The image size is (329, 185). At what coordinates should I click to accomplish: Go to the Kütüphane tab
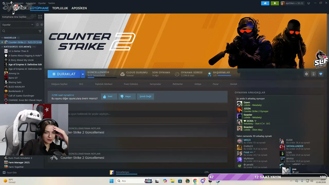(x=39, y=8)
